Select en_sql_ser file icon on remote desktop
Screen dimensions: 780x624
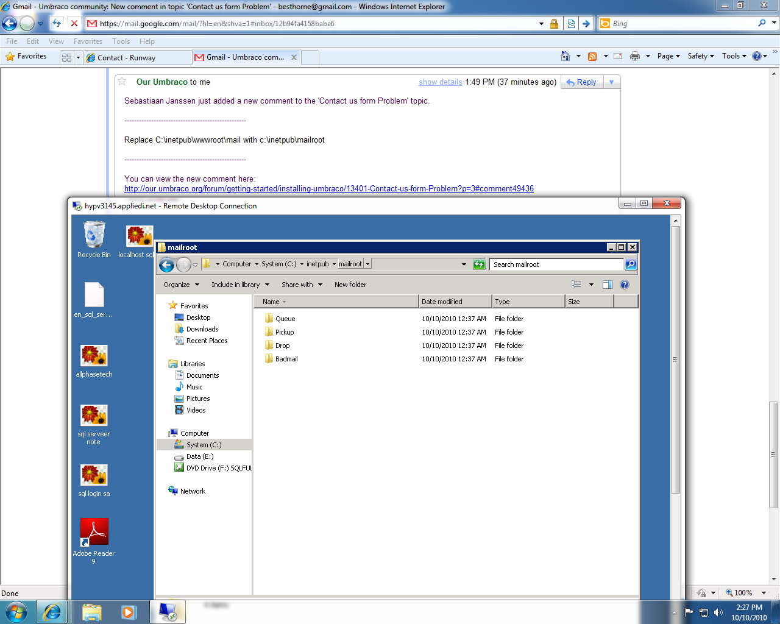pos(94,300)
